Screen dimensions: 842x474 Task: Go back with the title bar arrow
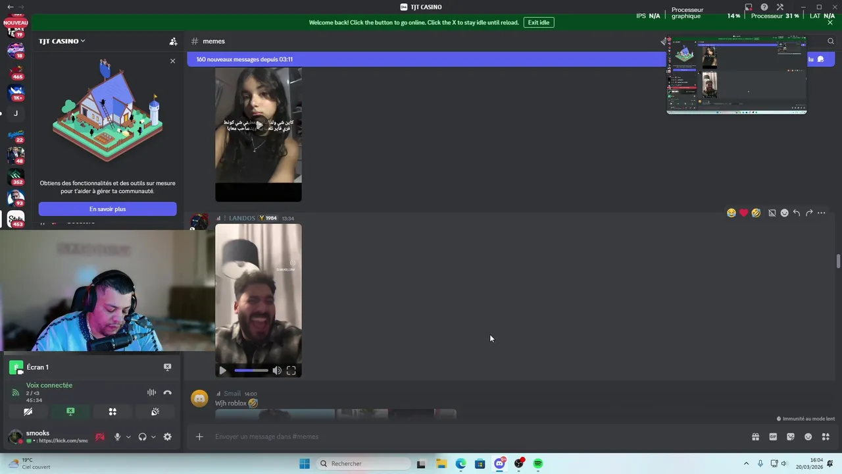[10, 7]
